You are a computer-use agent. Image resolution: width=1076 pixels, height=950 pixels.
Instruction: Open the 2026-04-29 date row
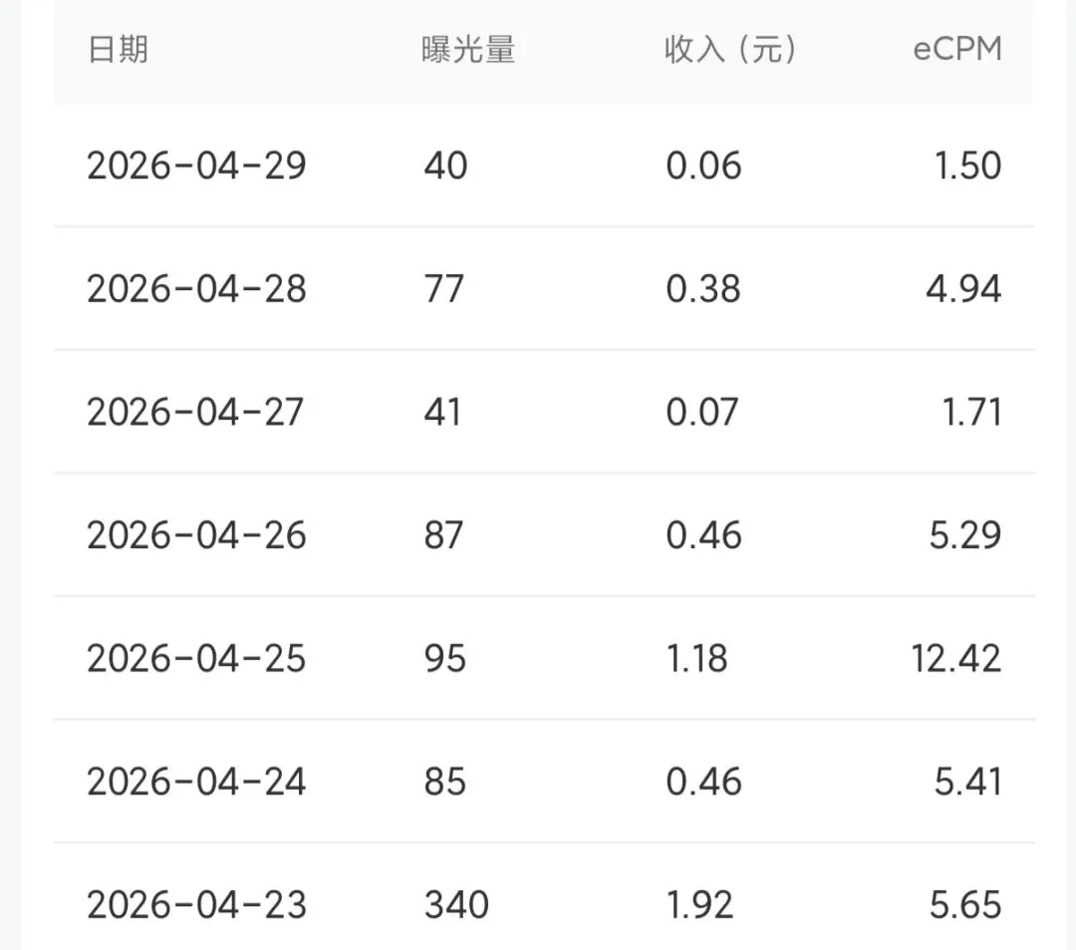[544, 165]
